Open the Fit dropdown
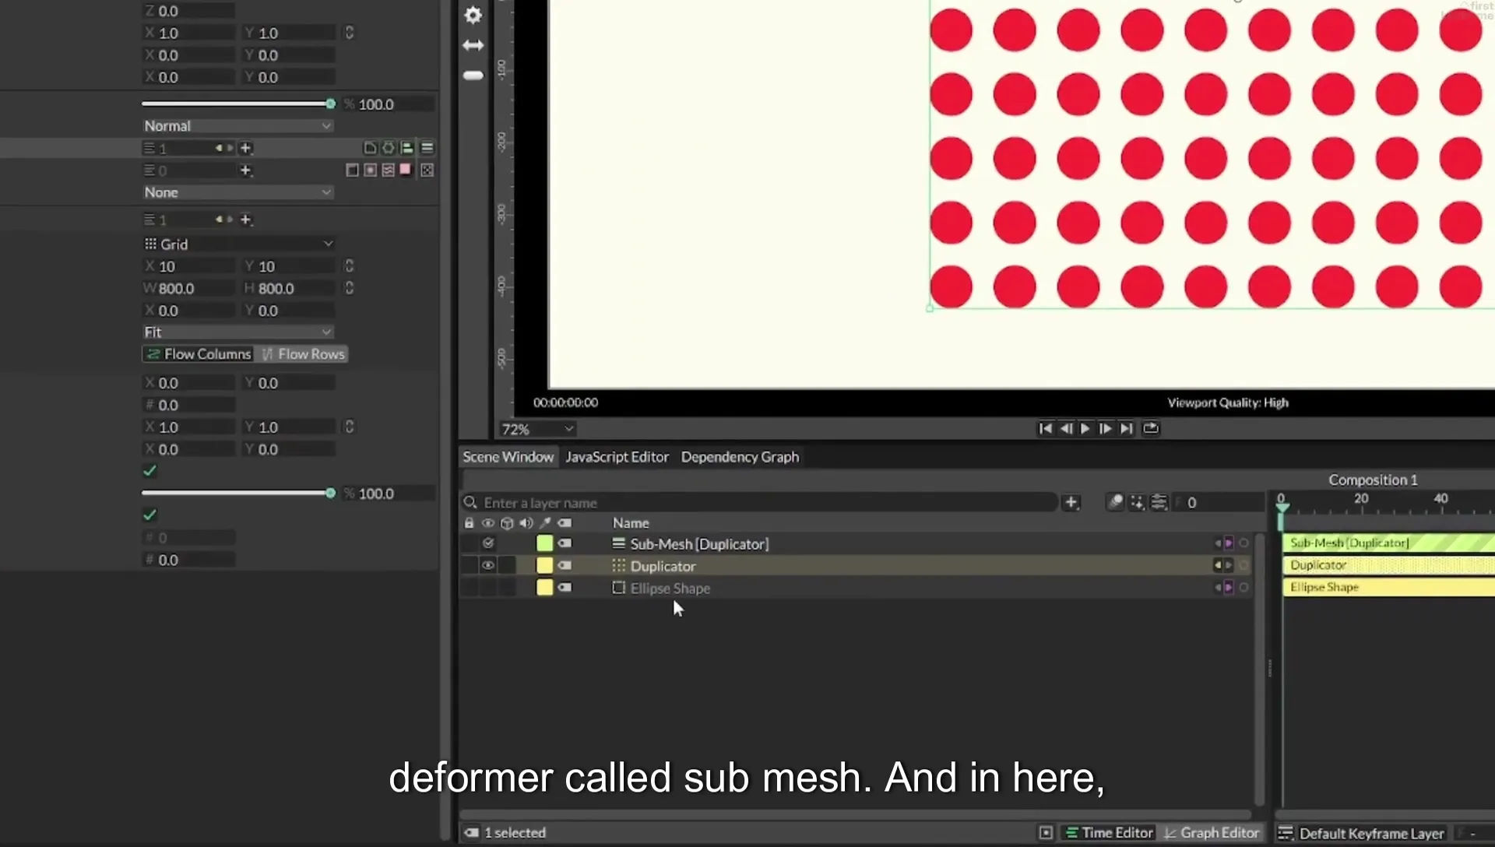 (x=237, y=332)
